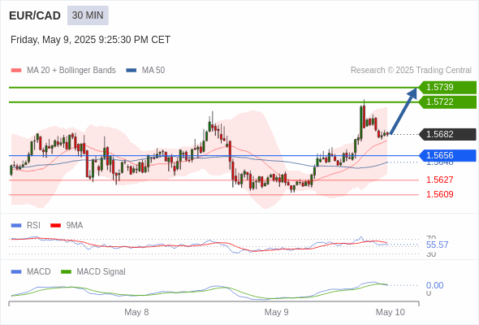Click the pink MA 20 Bollinger legend swatch

point(16,71)
